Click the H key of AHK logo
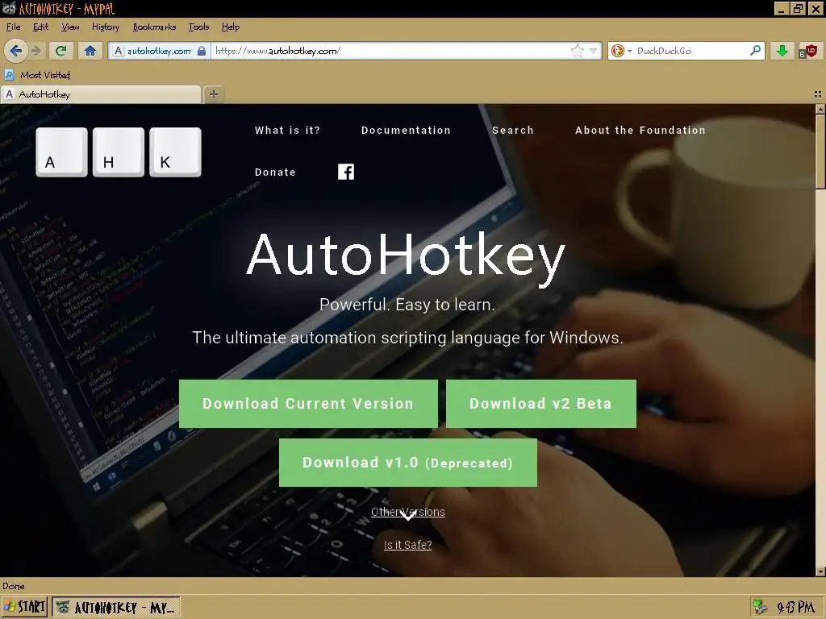826x619 pixels. point(119,152)
